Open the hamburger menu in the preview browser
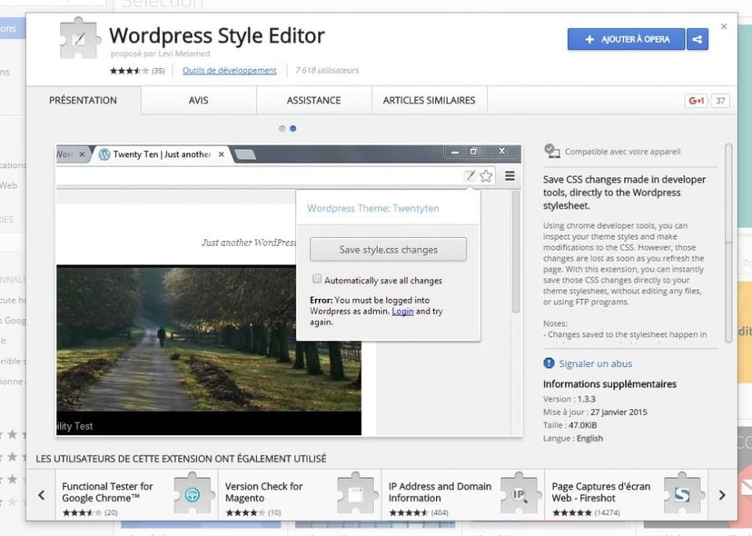The image size is (752, 536). [509, 176]
